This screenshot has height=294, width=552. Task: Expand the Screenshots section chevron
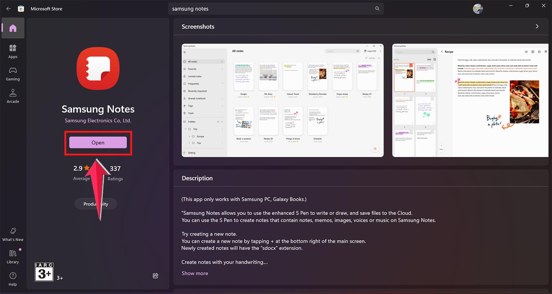coord(537,26)
